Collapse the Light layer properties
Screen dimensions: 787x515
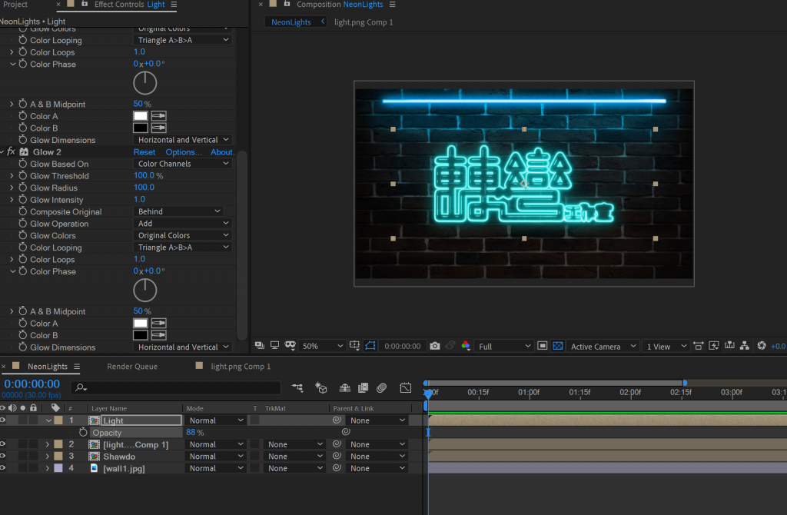pyautogui.click(x=48, y=421)
